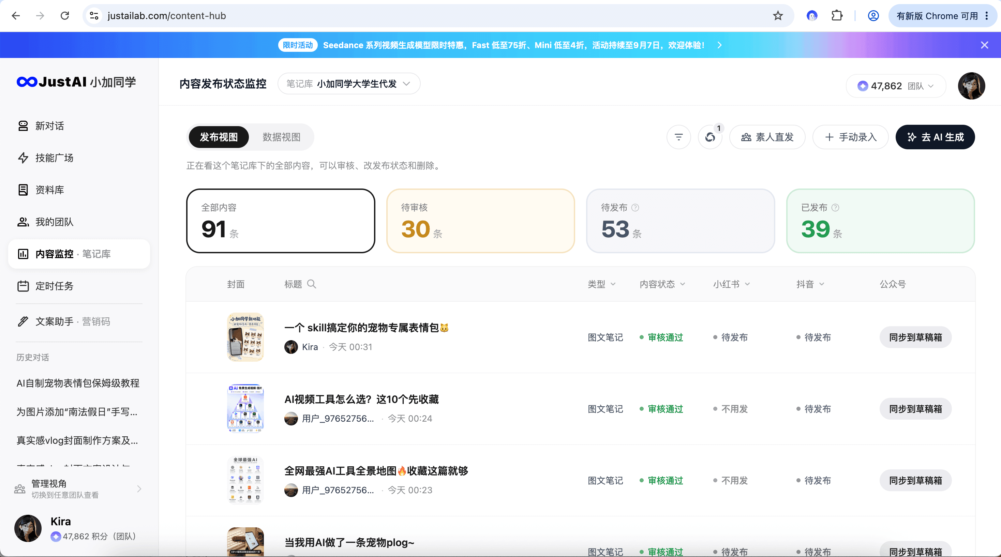Click the browser forward arrow
The image size is (1001, 557).
point(40,16)
